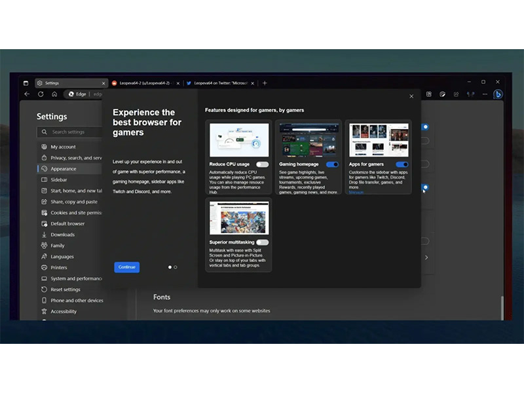The image size is (524, 393).
Task: Click in the Search settings field
Action: point(69,132)
